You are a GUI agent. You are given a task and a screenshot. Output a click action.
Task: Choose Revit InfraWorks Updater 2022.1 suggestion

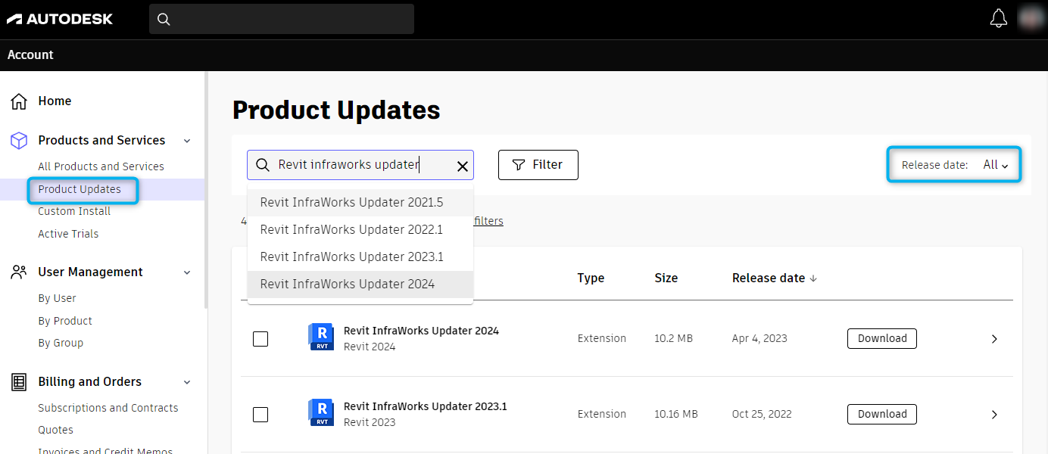click(351, 229)
